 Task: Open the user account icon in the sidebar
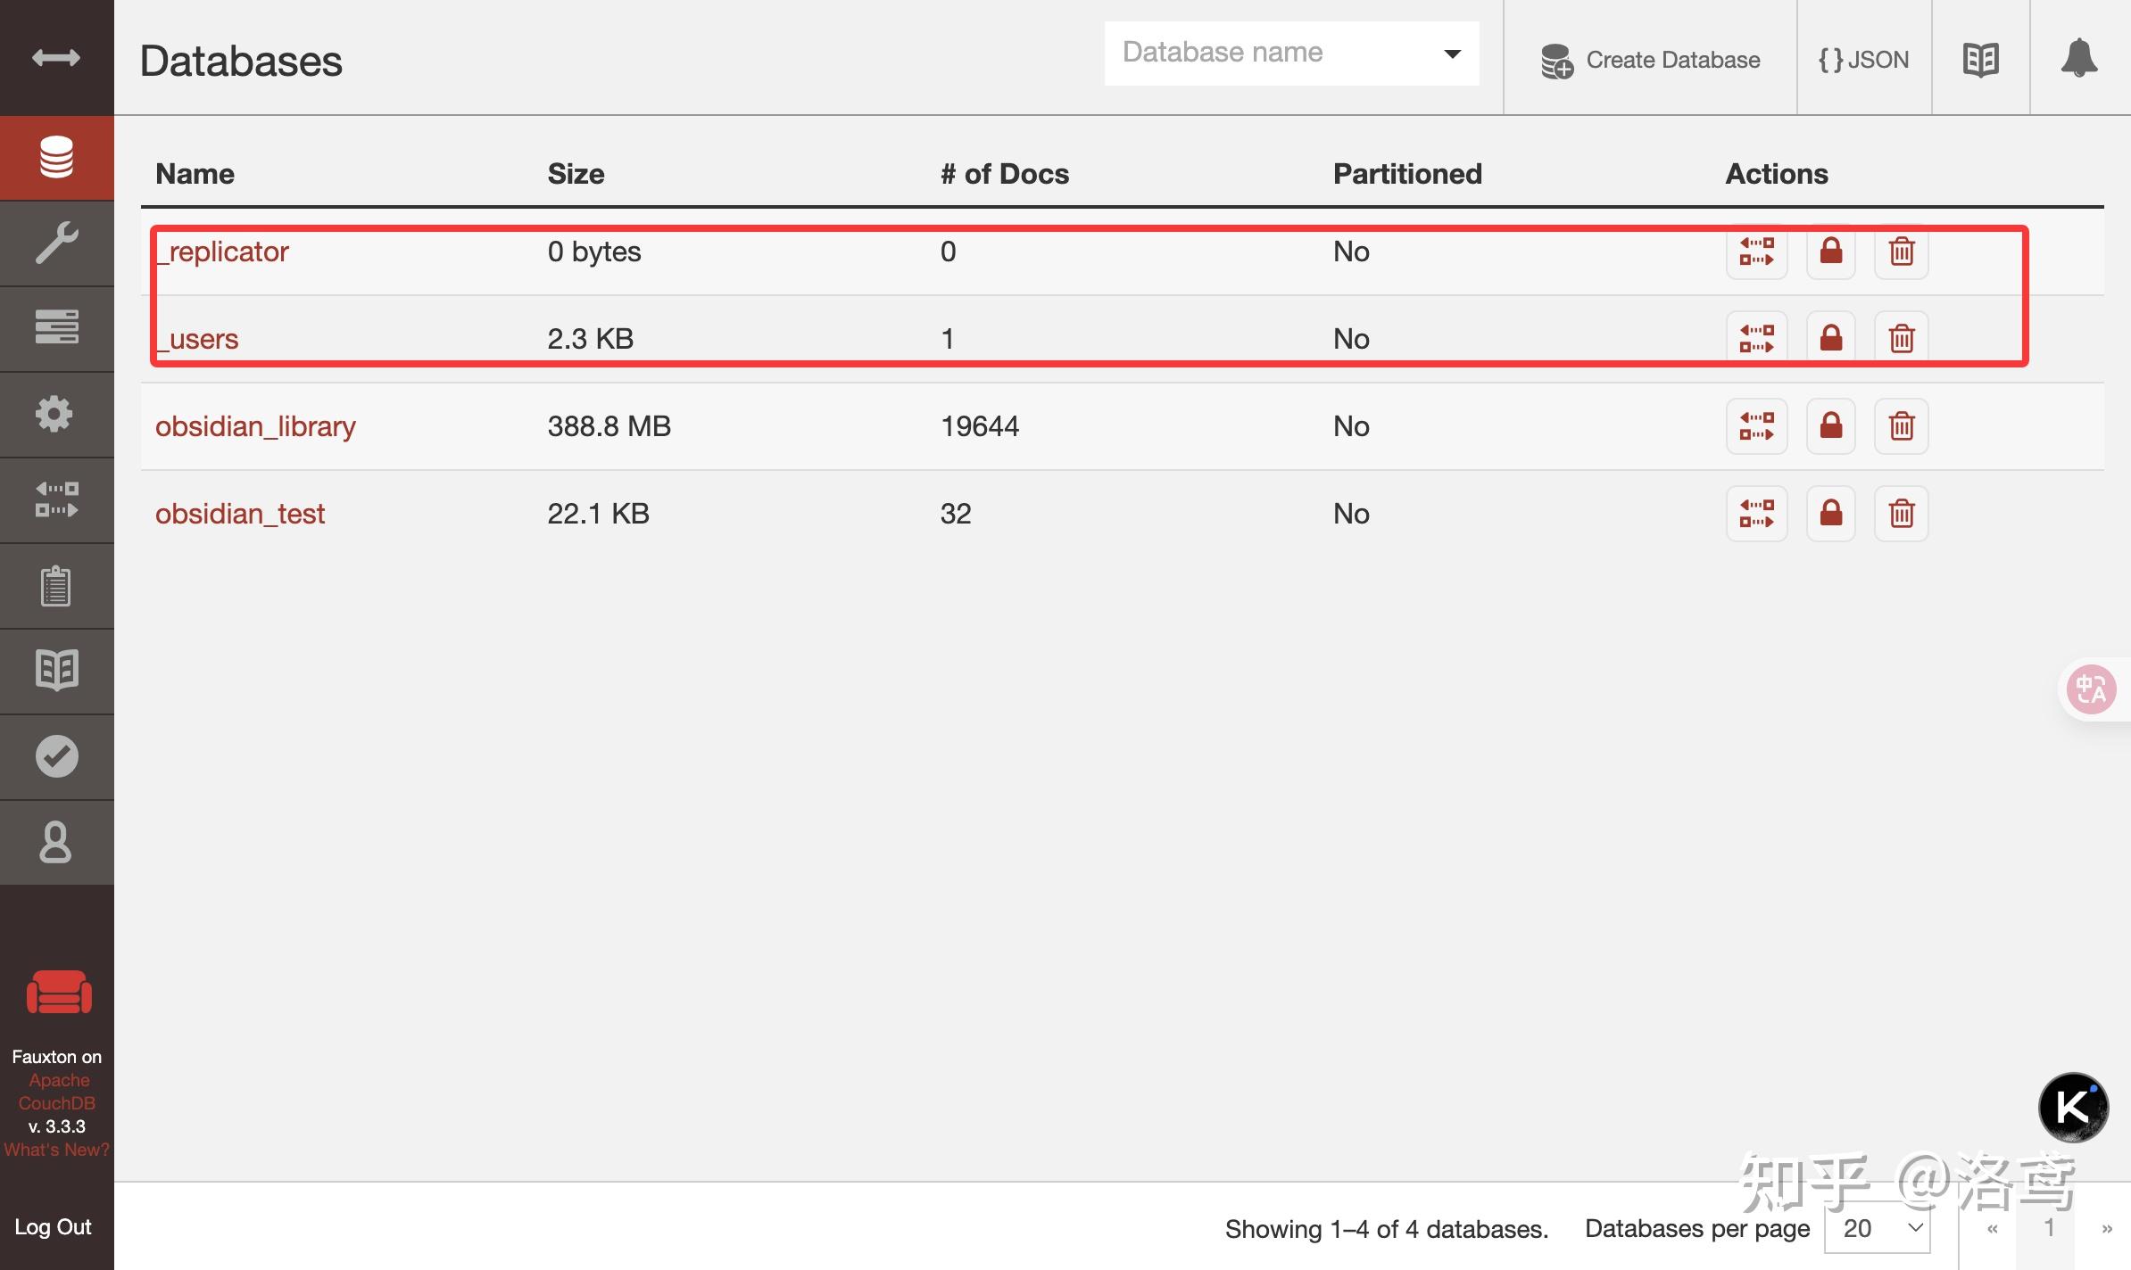56,842
